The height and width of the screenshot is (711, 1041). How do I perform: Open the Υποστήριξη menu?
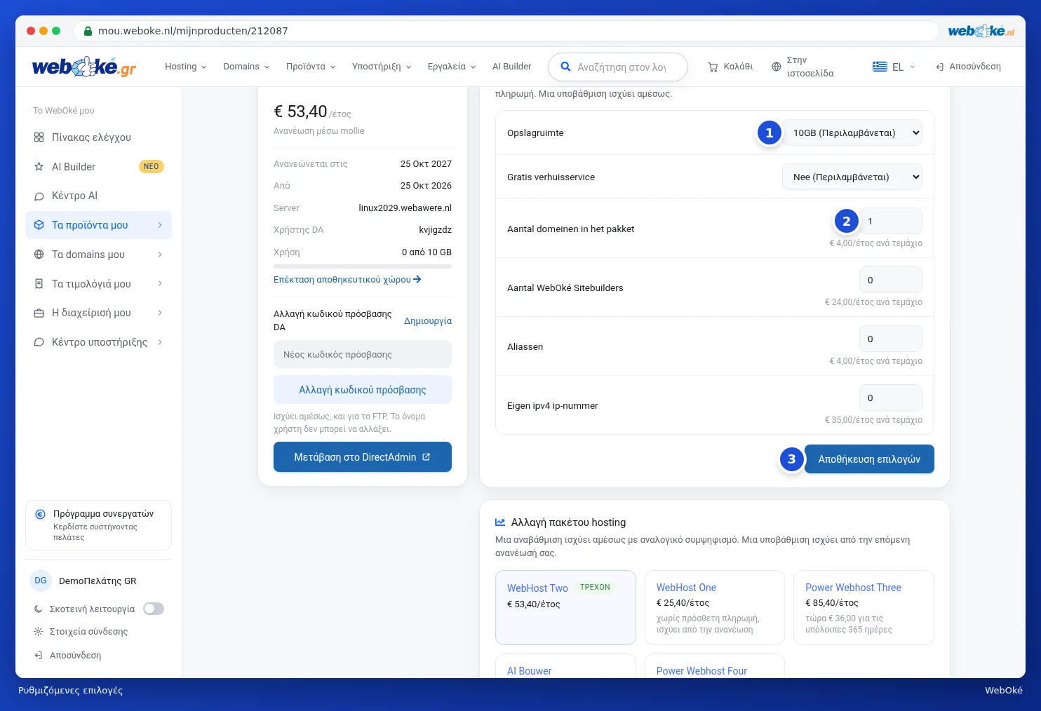(x=382, y=67)
